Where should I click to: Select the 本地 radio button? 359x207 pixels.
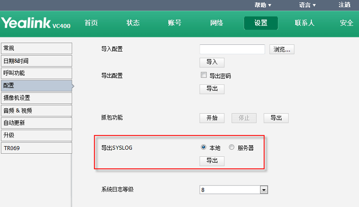(203, 147)
